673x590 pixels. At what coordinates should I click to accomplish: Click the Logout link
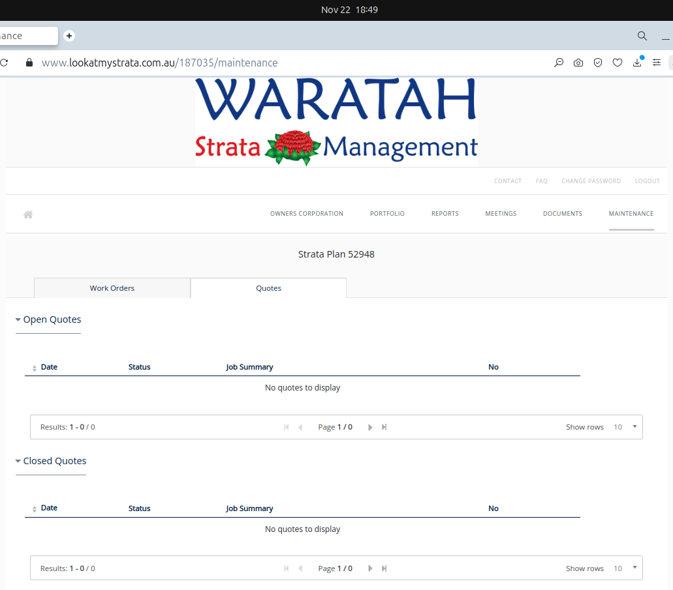tap(647, 181)
